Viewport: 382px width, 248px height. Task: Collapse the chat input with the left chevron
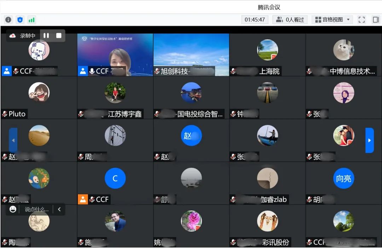point(59,209)
